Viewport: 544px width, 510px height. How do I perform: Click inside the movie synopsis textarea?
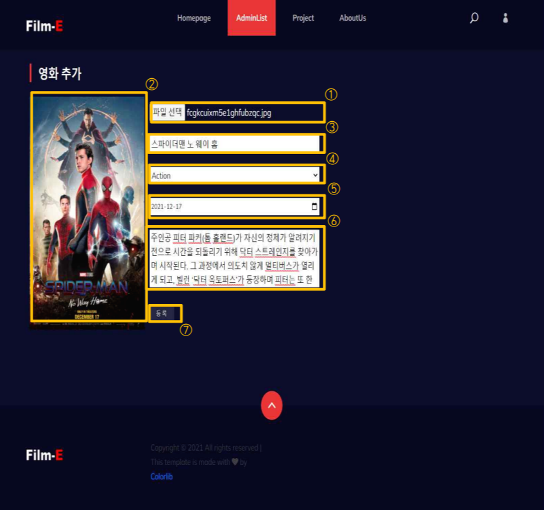[x=234, y=258]
